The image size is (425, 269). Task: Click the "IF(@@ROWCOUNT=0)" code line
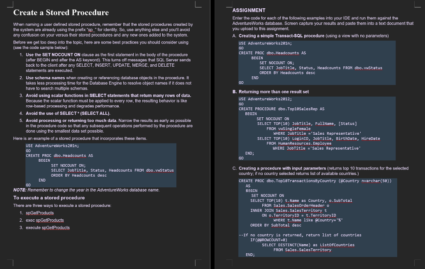pyautogui.click(x=269, y=240)
